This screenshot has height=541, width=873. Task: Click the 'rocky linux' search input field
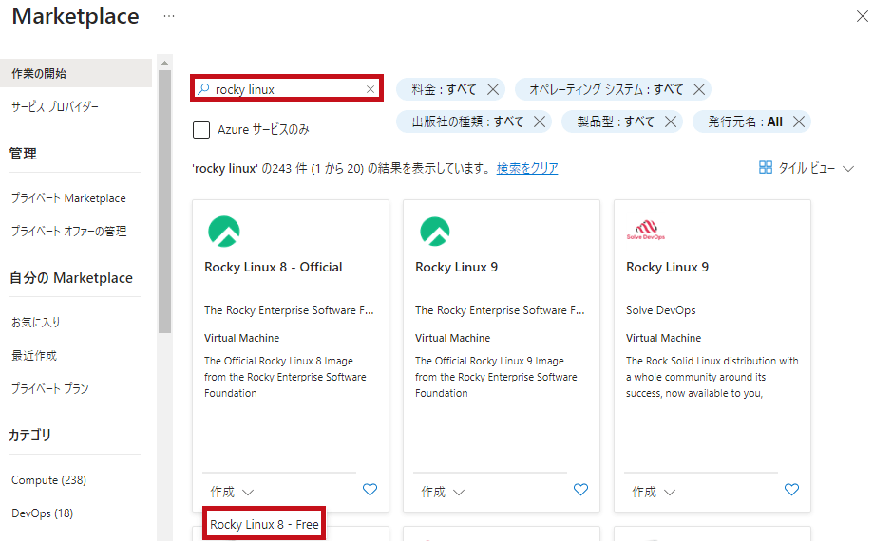[x=287, y=89]
